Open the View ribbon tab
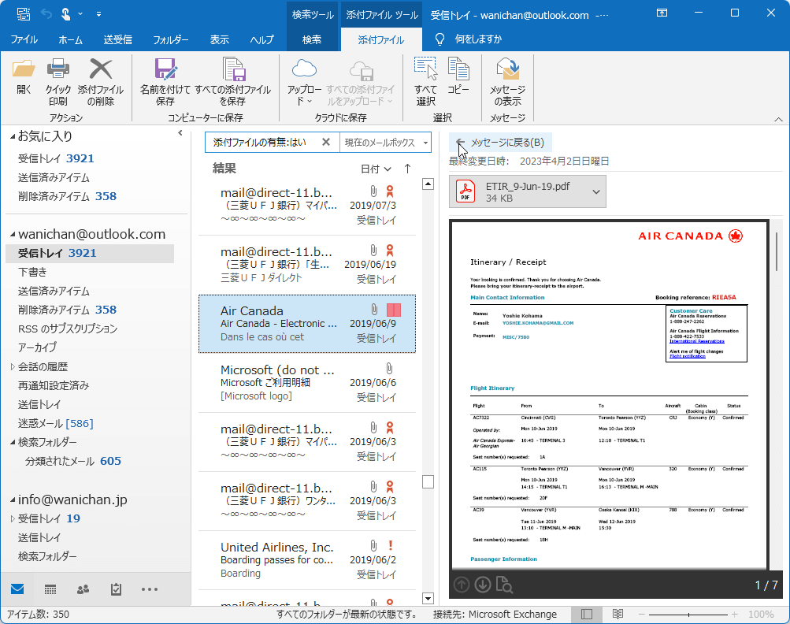This screenshot has width=790, height=624. [219, 39]
